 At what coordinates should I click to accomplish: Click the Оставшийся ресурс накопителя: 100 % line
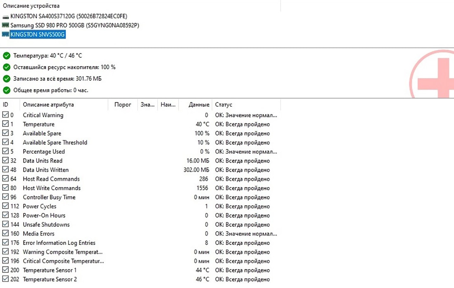click(64, 67)
